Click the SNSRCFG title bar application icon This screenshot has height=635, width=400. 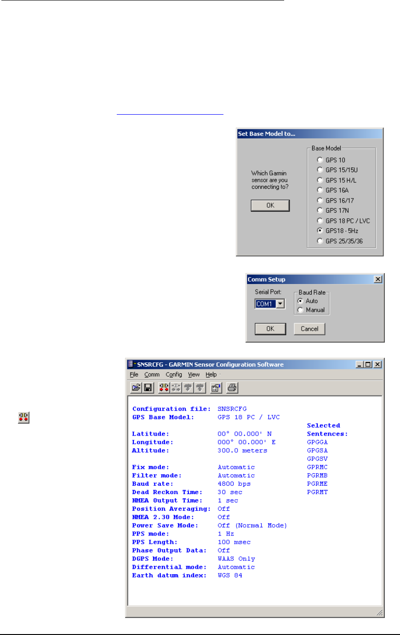[x=132, y=364]
